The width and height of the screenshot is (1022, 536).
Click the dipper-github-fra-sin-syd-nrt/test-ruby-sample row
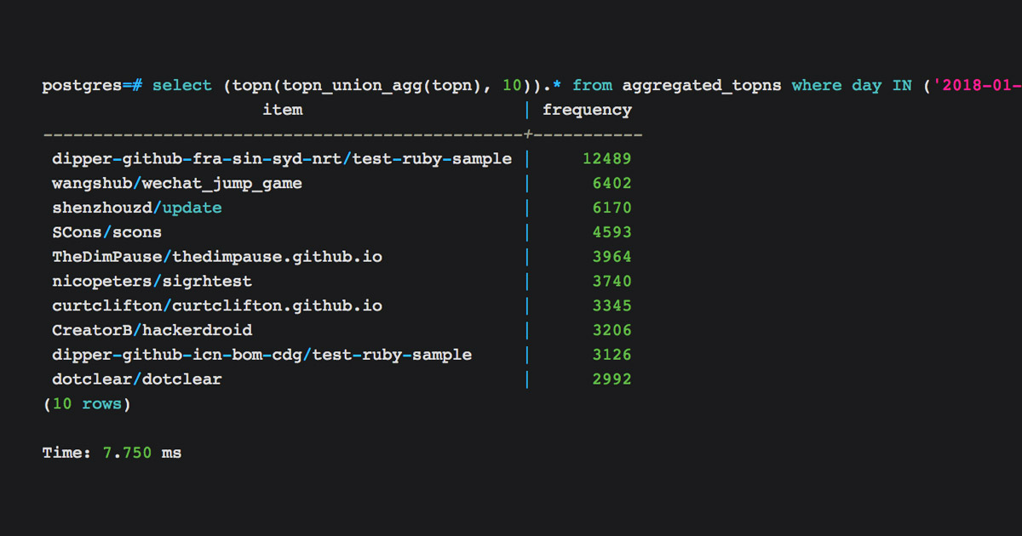[x=282, y=159]
